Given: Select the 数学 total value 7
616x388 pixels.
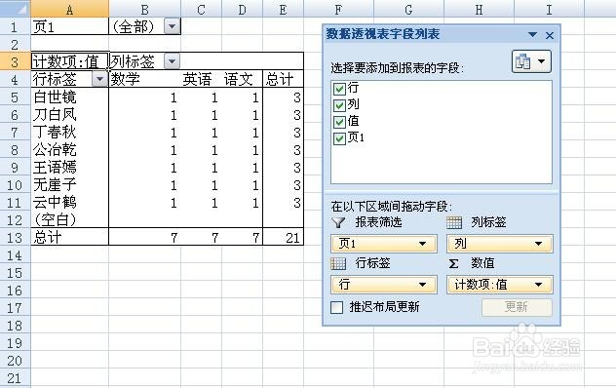Looking at the screenshot, I should coord(144,238).
